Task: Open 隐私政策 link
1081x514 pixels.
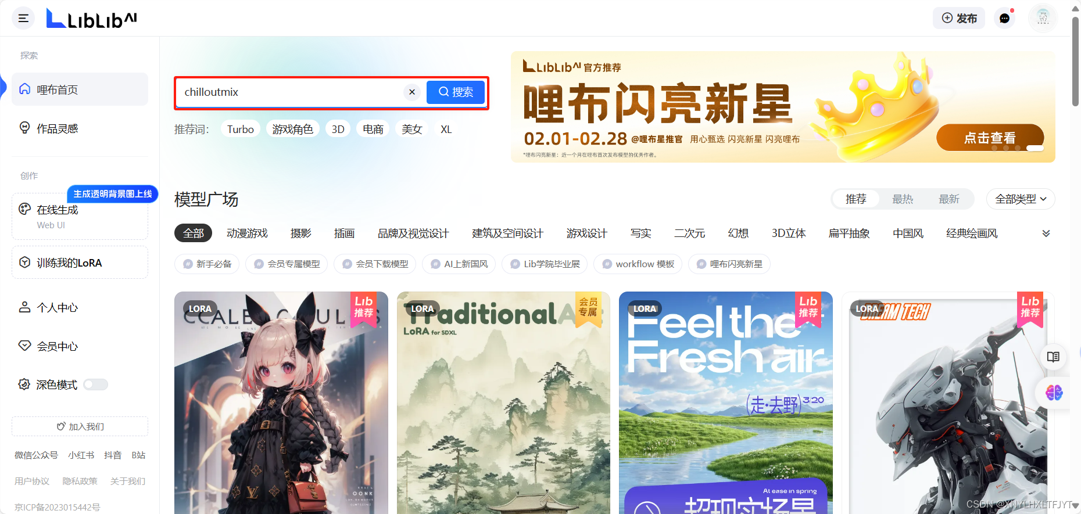Action: coord(80,481)
